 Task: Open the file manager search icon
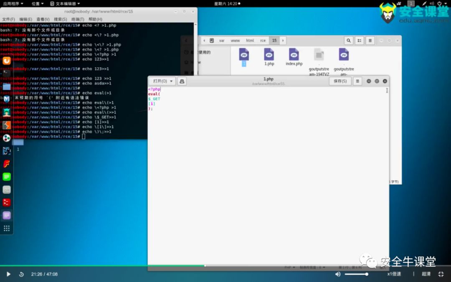(x=349, y=41)
